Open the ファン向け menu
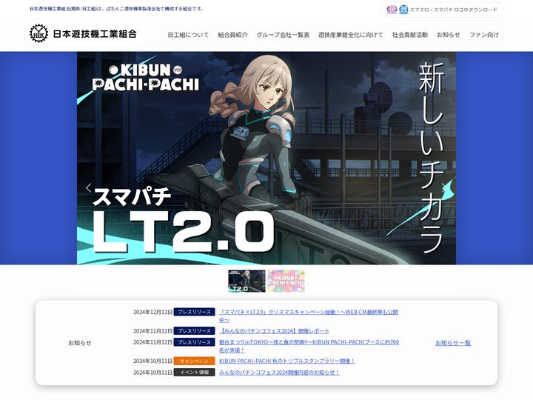Screen dimensions: 533x400 tap(484, 35)
